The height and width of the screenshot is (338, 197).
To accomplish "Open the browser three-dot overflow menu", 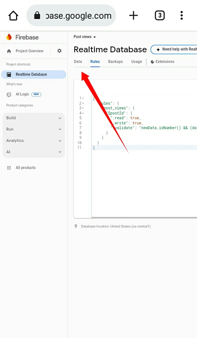I will click(182, 15).
